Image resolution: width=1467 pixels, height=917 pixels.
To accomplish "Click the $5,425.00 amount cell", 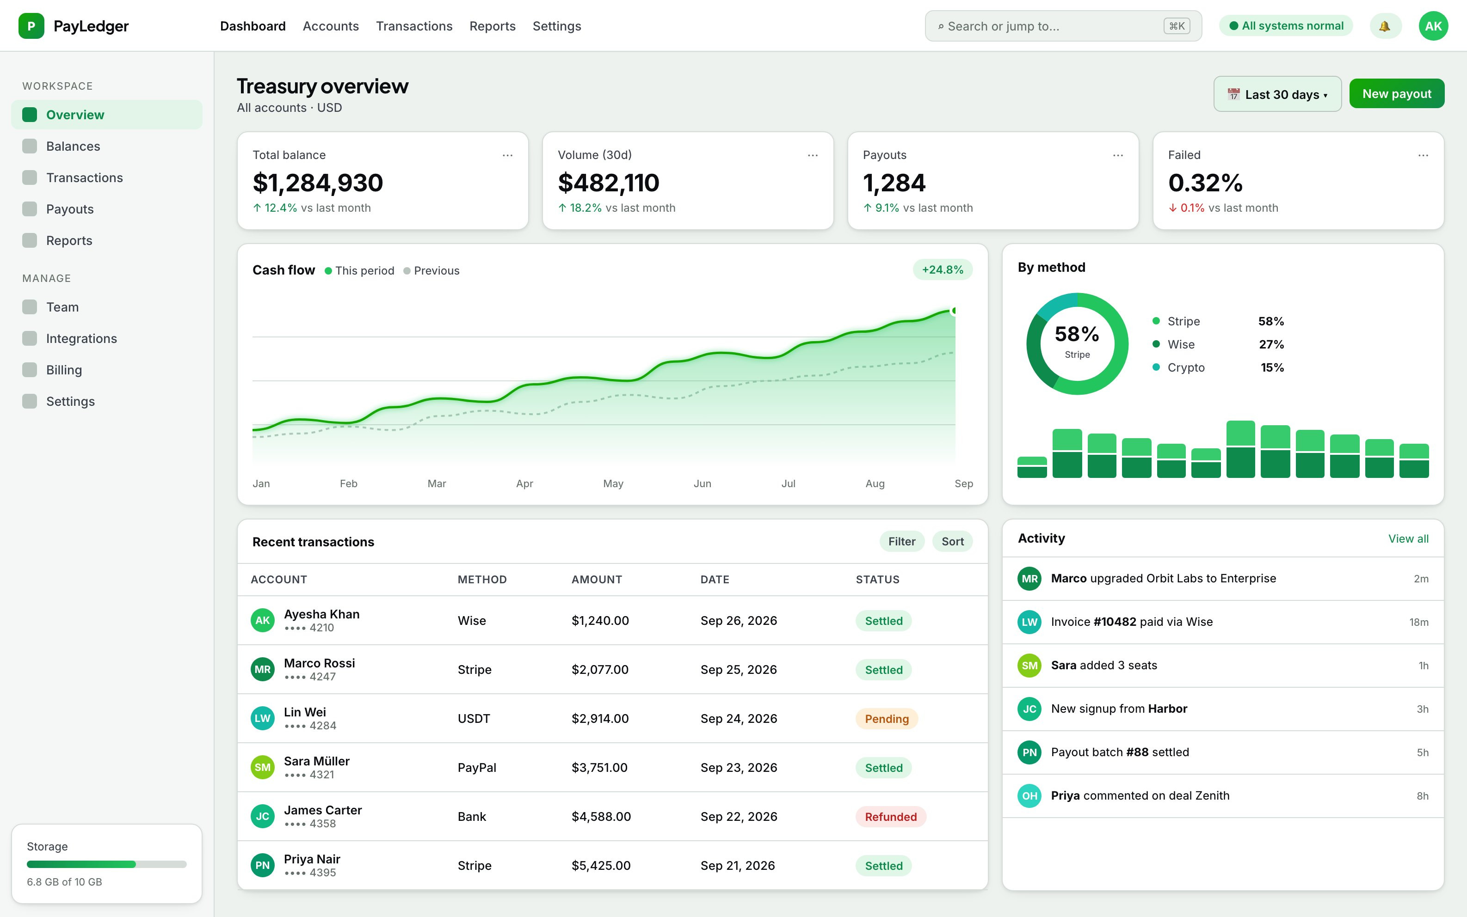I will pyautogui.click(x=601, y=865).
